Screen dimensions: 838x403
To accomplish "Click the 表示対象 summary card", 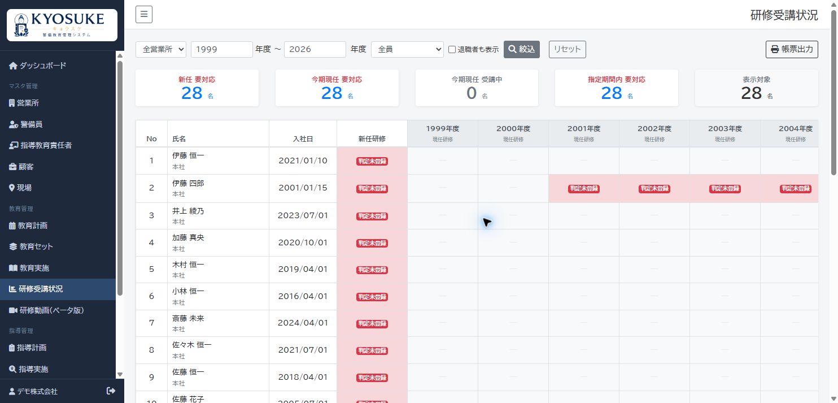I will pyautogui.click(x=757, y=88).
